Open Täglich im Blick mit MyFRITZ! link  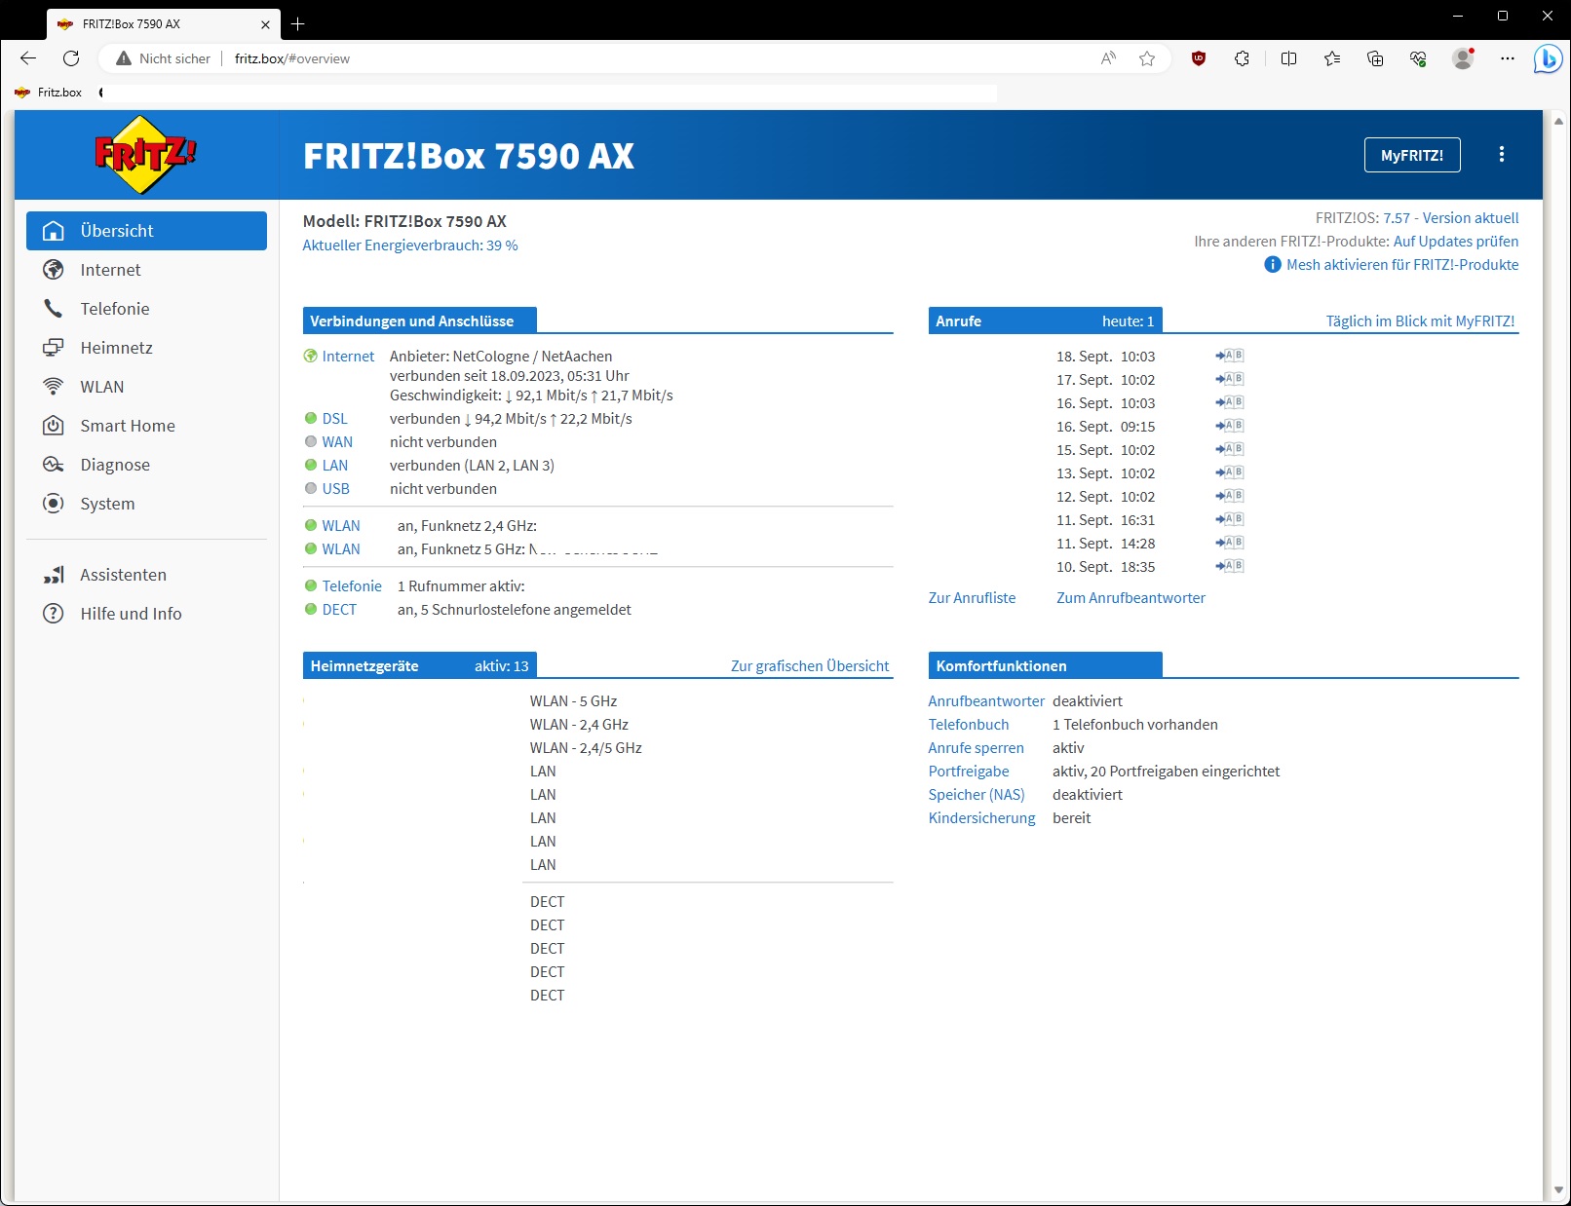(x=1420, y=321)
